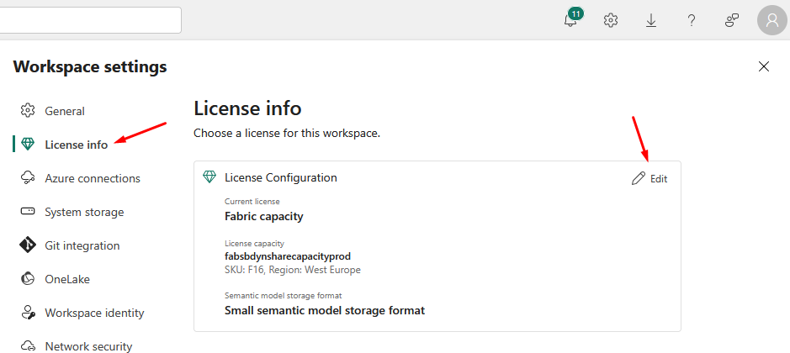The image size is (790, 353).
Task: Select the License info tab
Action: click(76, 145)
